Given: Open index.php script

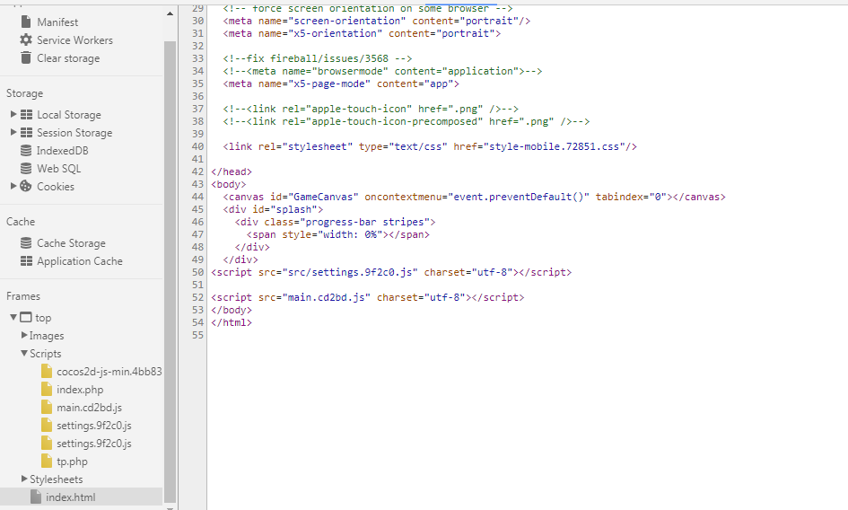Looking at the screenshot, I should coord(80,390).
